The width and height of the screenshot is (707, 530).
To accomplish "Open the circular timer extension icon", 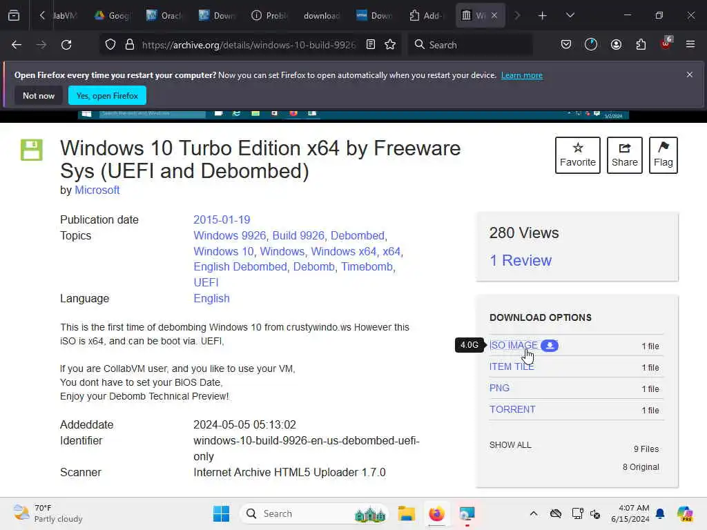I will (591, 45).
